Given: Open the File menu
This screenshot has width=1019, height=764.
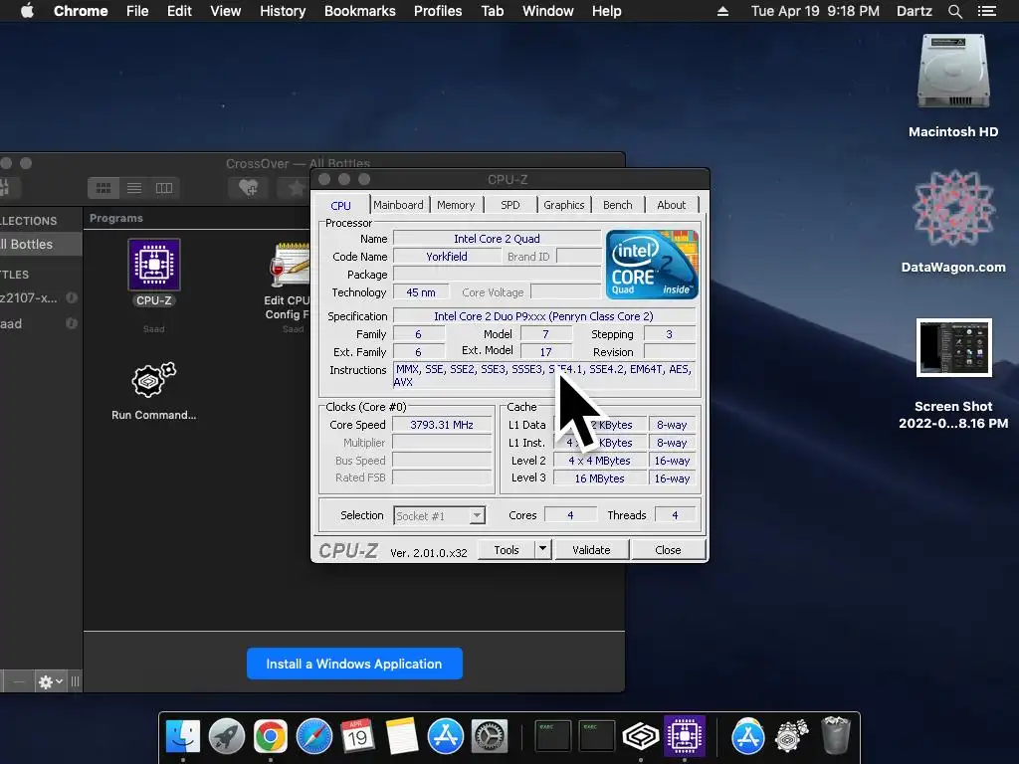Looking at the screenshot, I should pos(137,11).
